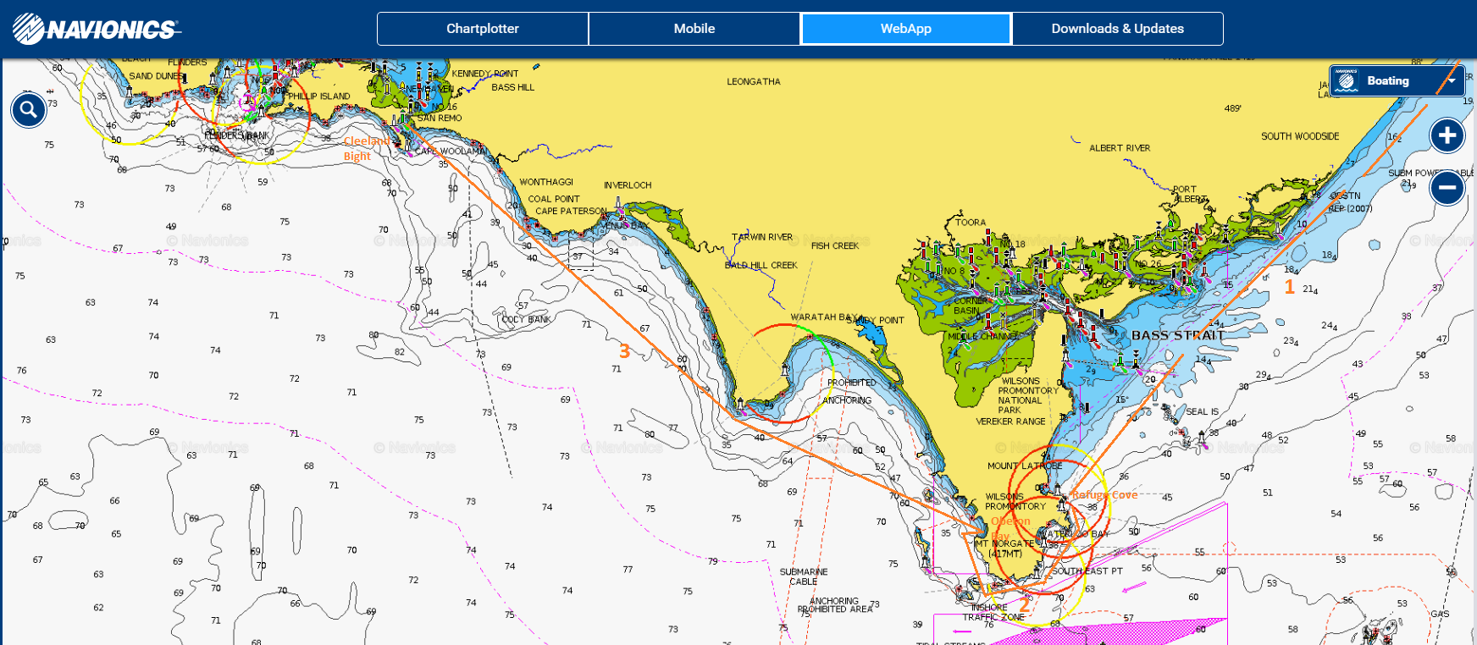
Task: Select the WebApp tab
Action: tap(905, 29)
